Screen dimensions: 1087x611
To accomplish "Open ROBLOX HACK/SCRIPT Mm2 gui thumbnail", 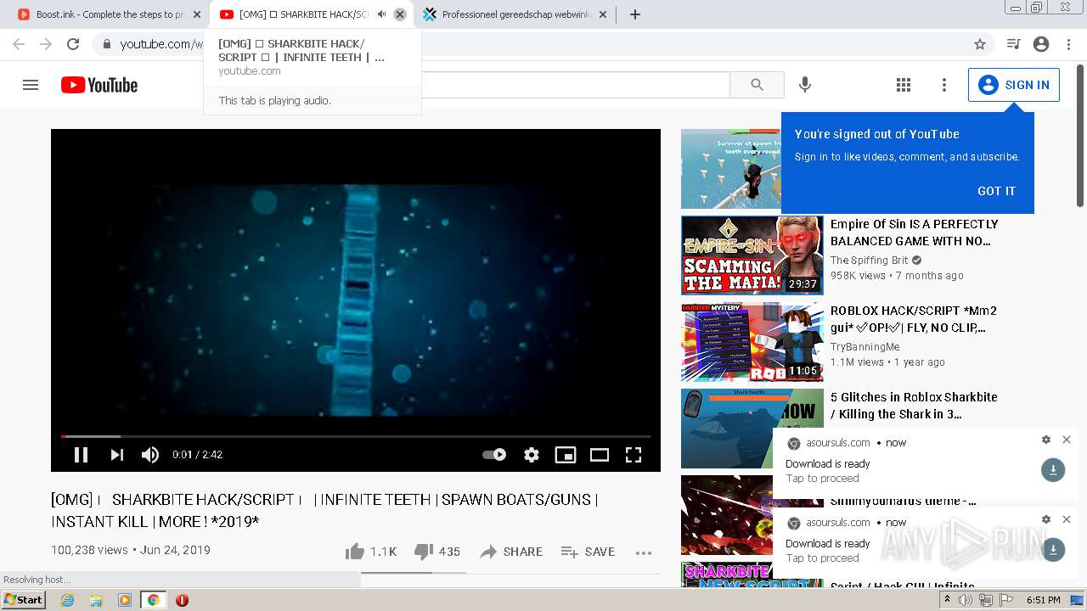I will (752, 342).
